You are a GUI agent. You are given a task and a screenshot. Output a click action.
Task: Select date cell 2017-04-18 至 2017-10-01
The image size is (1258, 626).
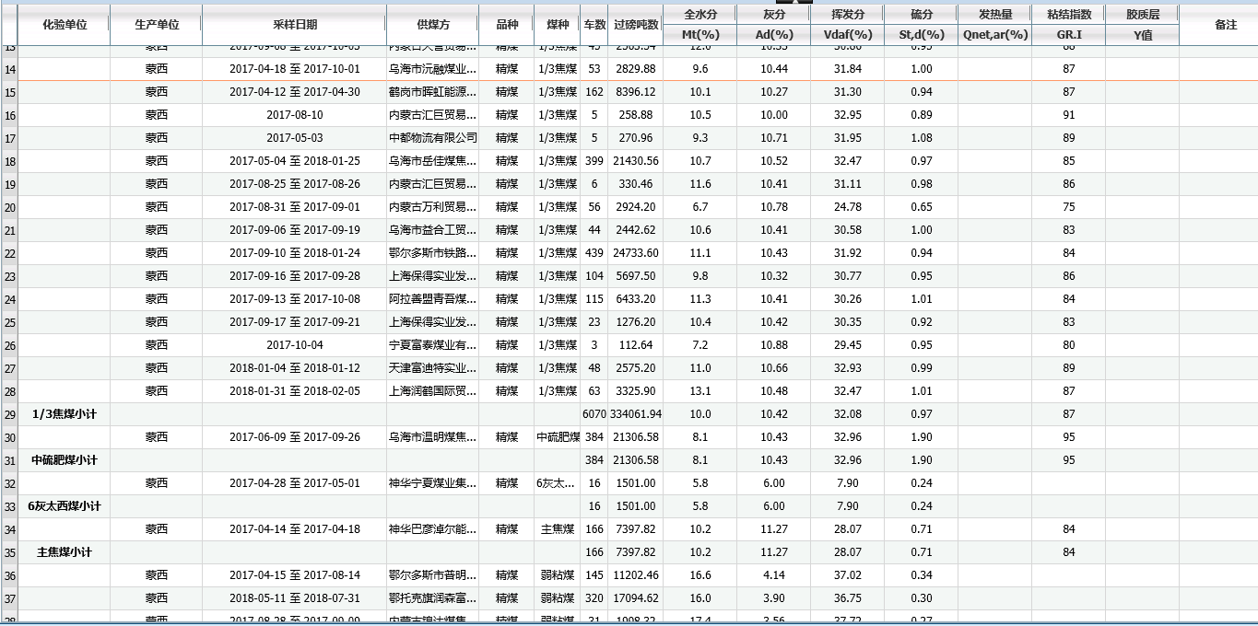[294, 69]
